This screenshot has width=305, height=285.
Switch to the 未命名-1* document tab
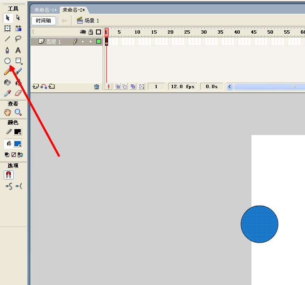coord(46,10)
